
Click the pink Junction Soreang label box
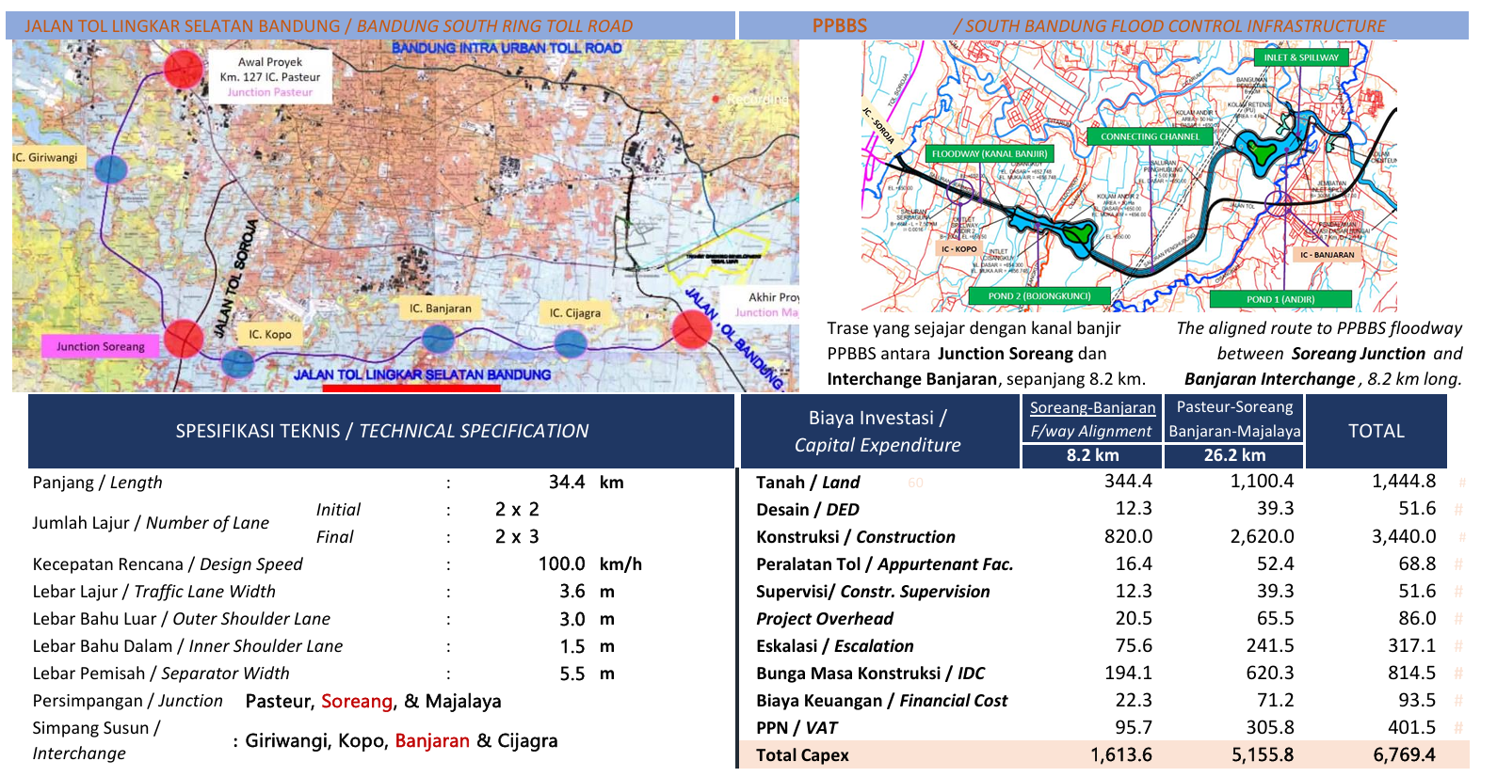[100, 346]
